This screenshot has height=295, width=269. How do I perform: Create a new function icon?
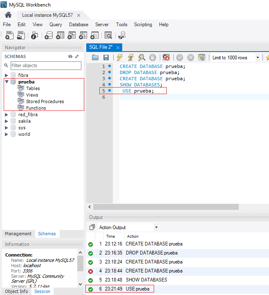pyautogui.click(x=94, y=35)
